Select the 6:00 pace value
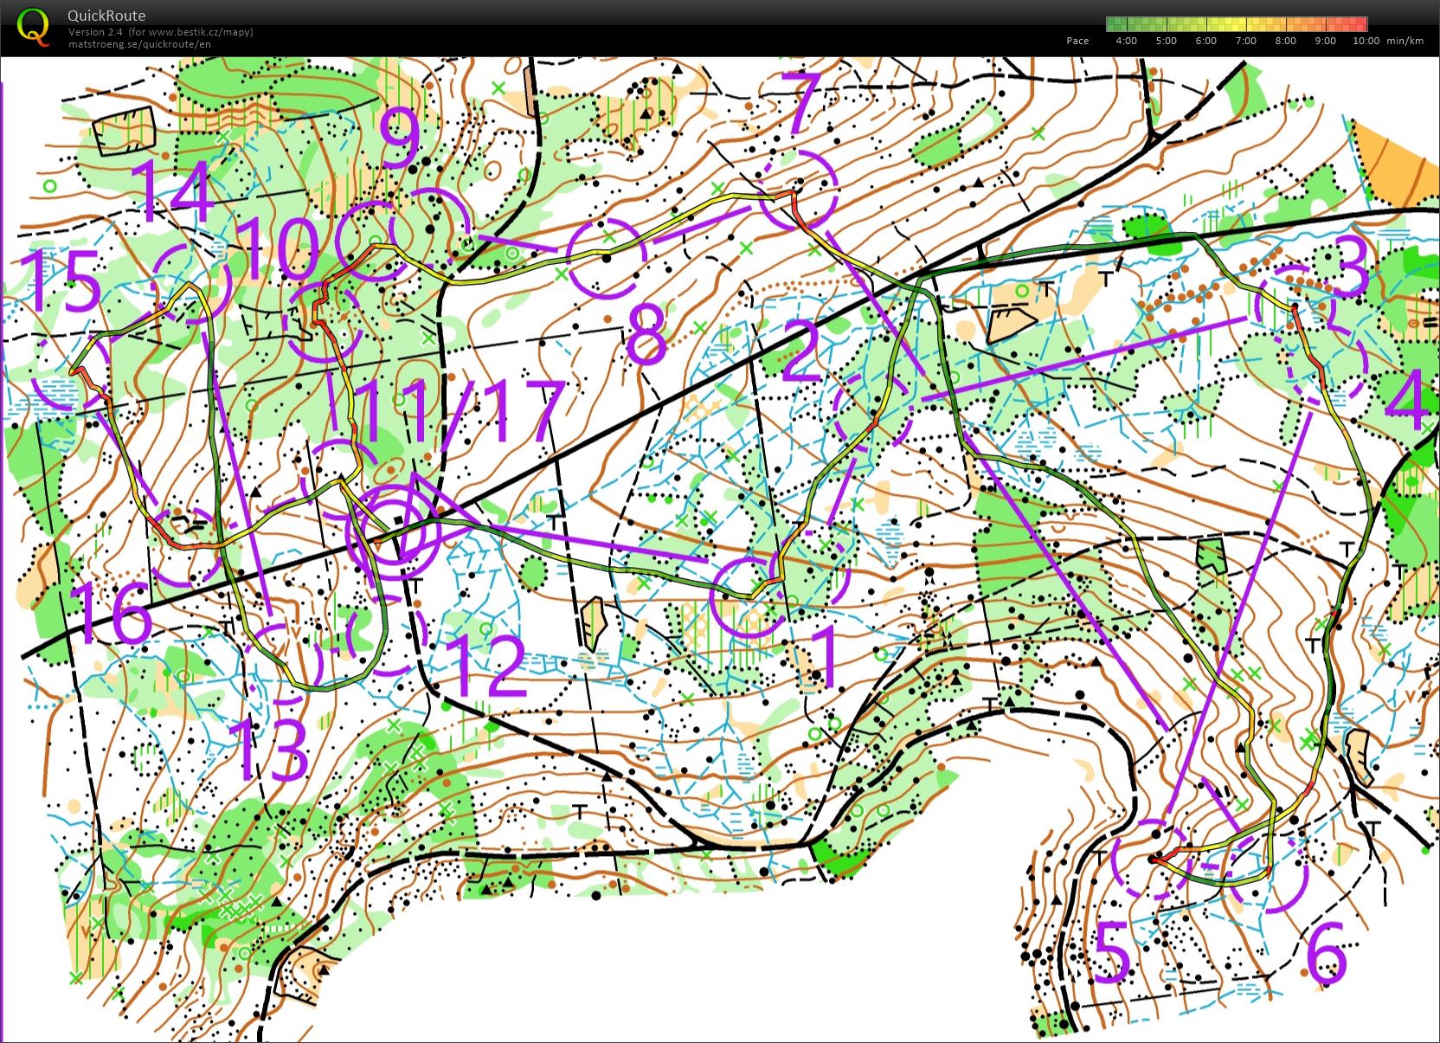Screen dimensions: 1440x1043 (x=1206, y=41)
